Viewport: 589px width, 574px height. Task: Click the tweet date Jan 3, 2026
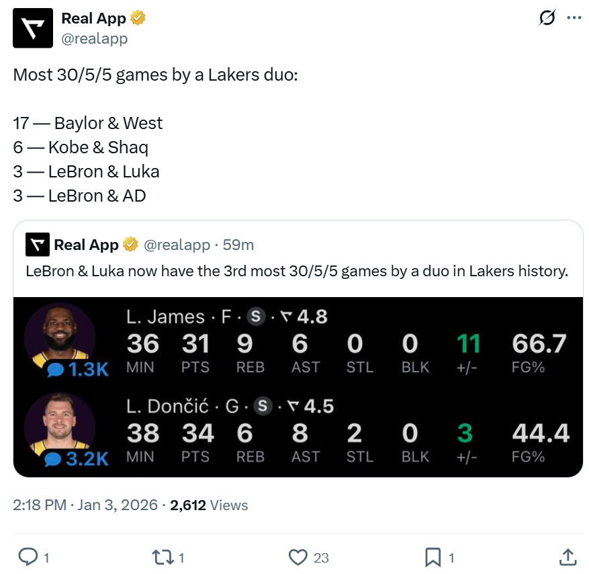118,505
